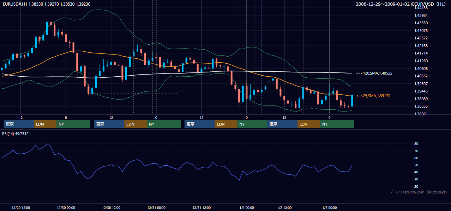Viewport: 451px width, 211px height.
Task: Click the RSI scale value 60
Action: [416, 158]
